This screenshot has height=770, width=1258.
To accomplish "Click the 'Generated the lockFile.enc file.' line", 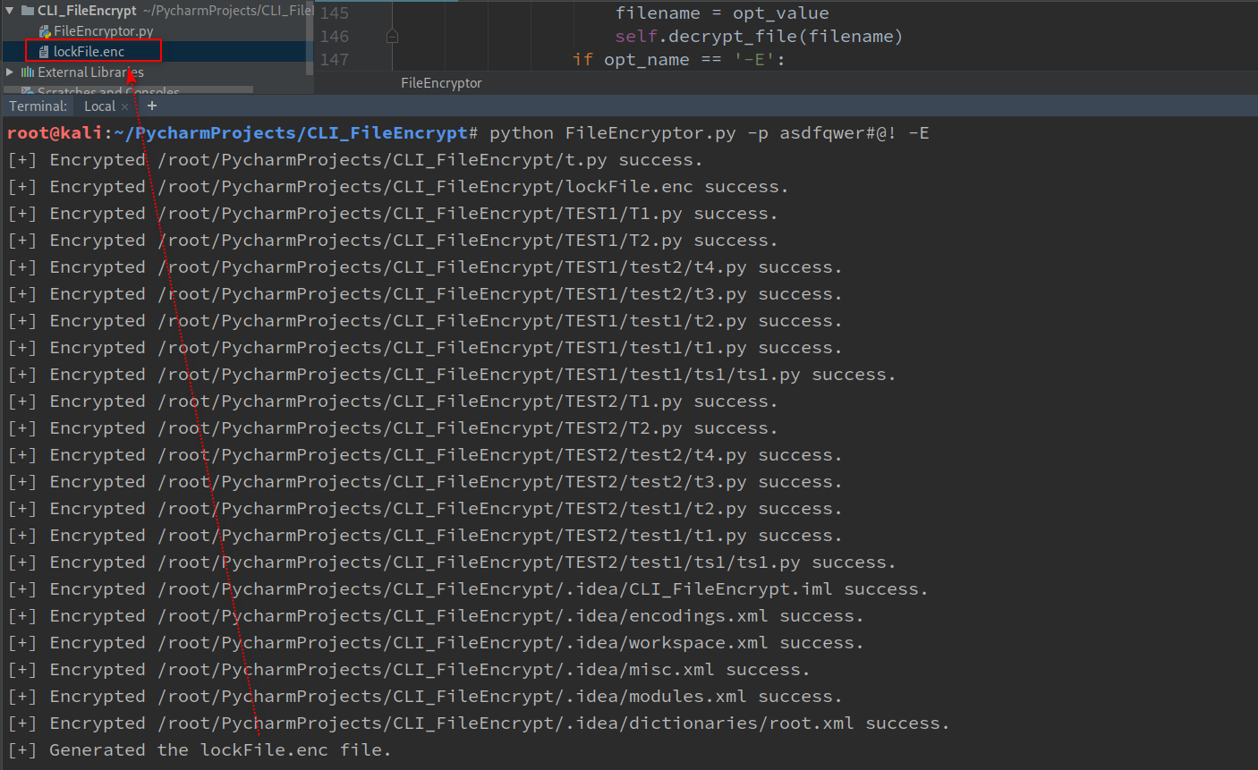I will point(200,750).
